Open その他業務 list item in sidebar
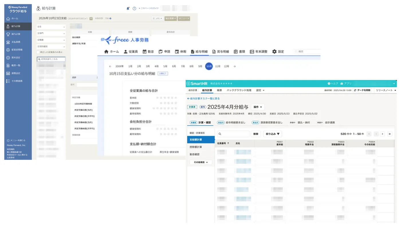The height and width of the screenshot is (227, 401). point(18,81)
